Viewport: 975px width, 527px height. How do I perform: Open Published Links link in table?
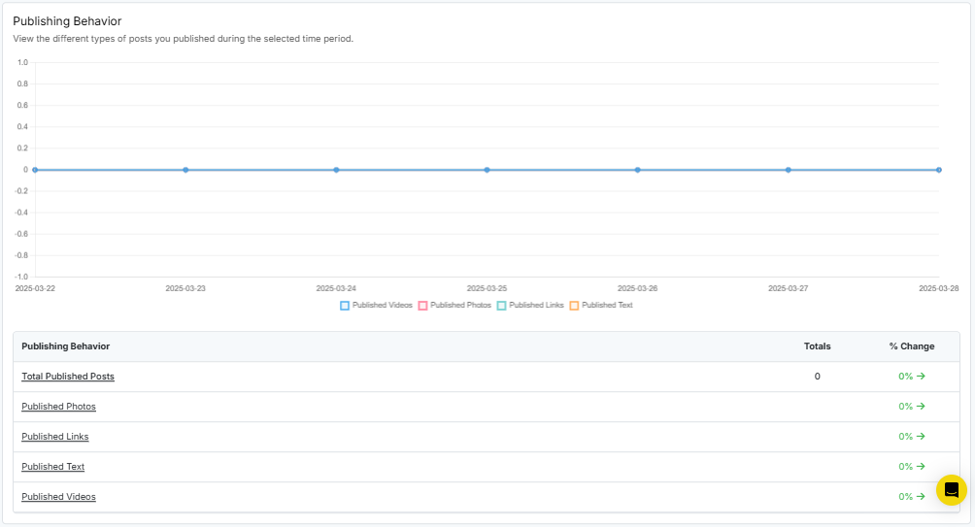54,437
